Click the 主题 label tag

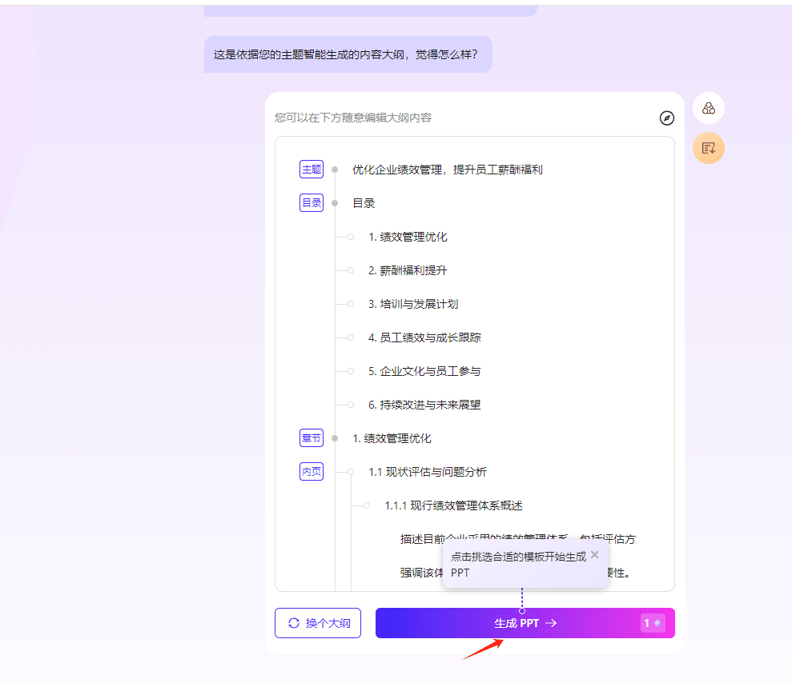(311, 169)
